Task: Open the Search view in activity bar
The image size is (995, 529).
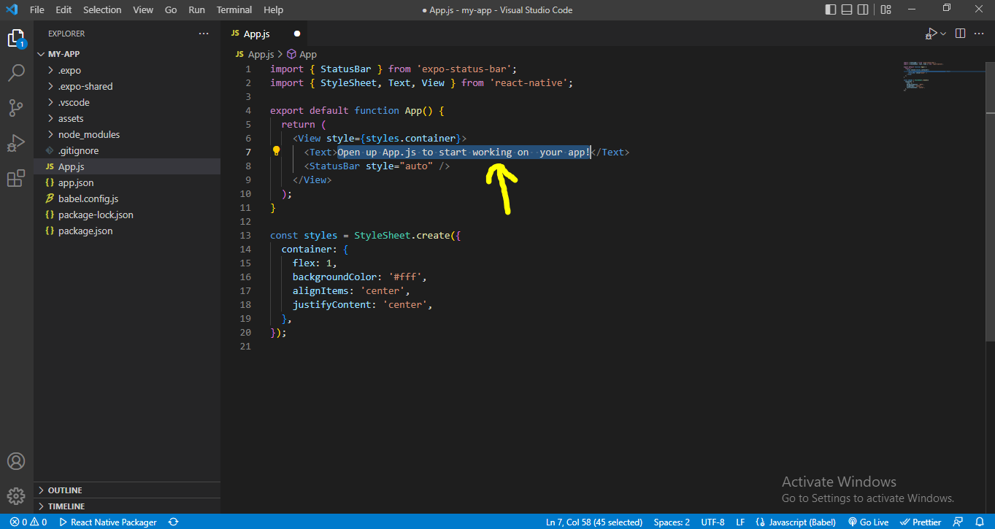Action: click(x=16, y=73)
